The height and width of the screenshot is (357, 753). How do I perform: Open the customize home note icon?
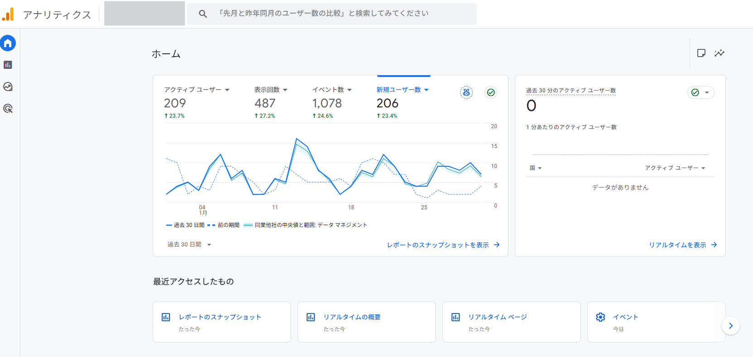pyautogui.click(x=701, y=53)
